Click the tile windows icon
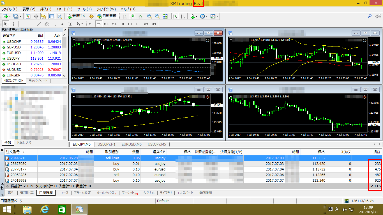The height and width of the screenshot is (215, 383). [x=165, y=16]
